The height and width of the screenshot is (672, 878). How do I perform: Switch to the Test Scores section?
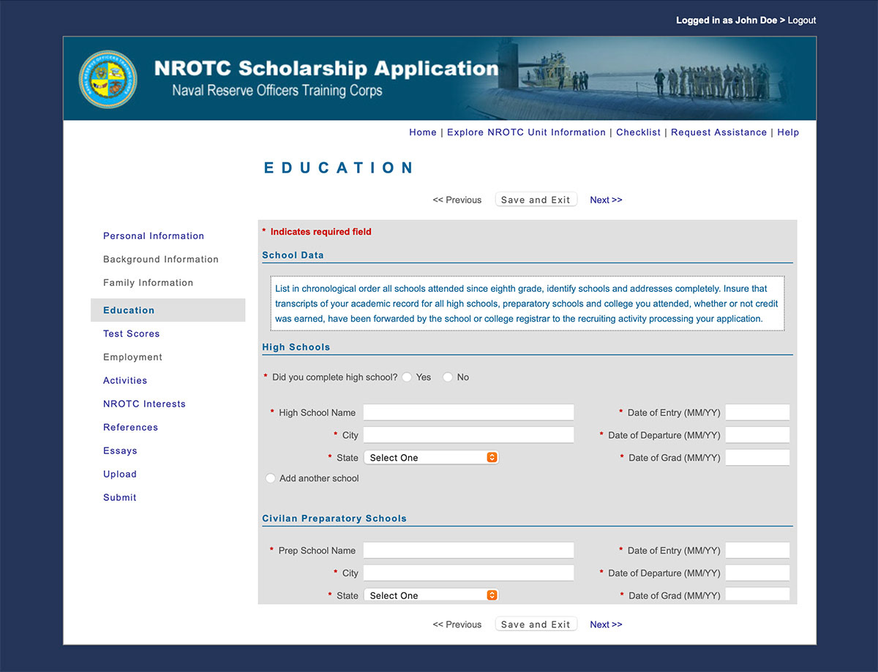131,333
